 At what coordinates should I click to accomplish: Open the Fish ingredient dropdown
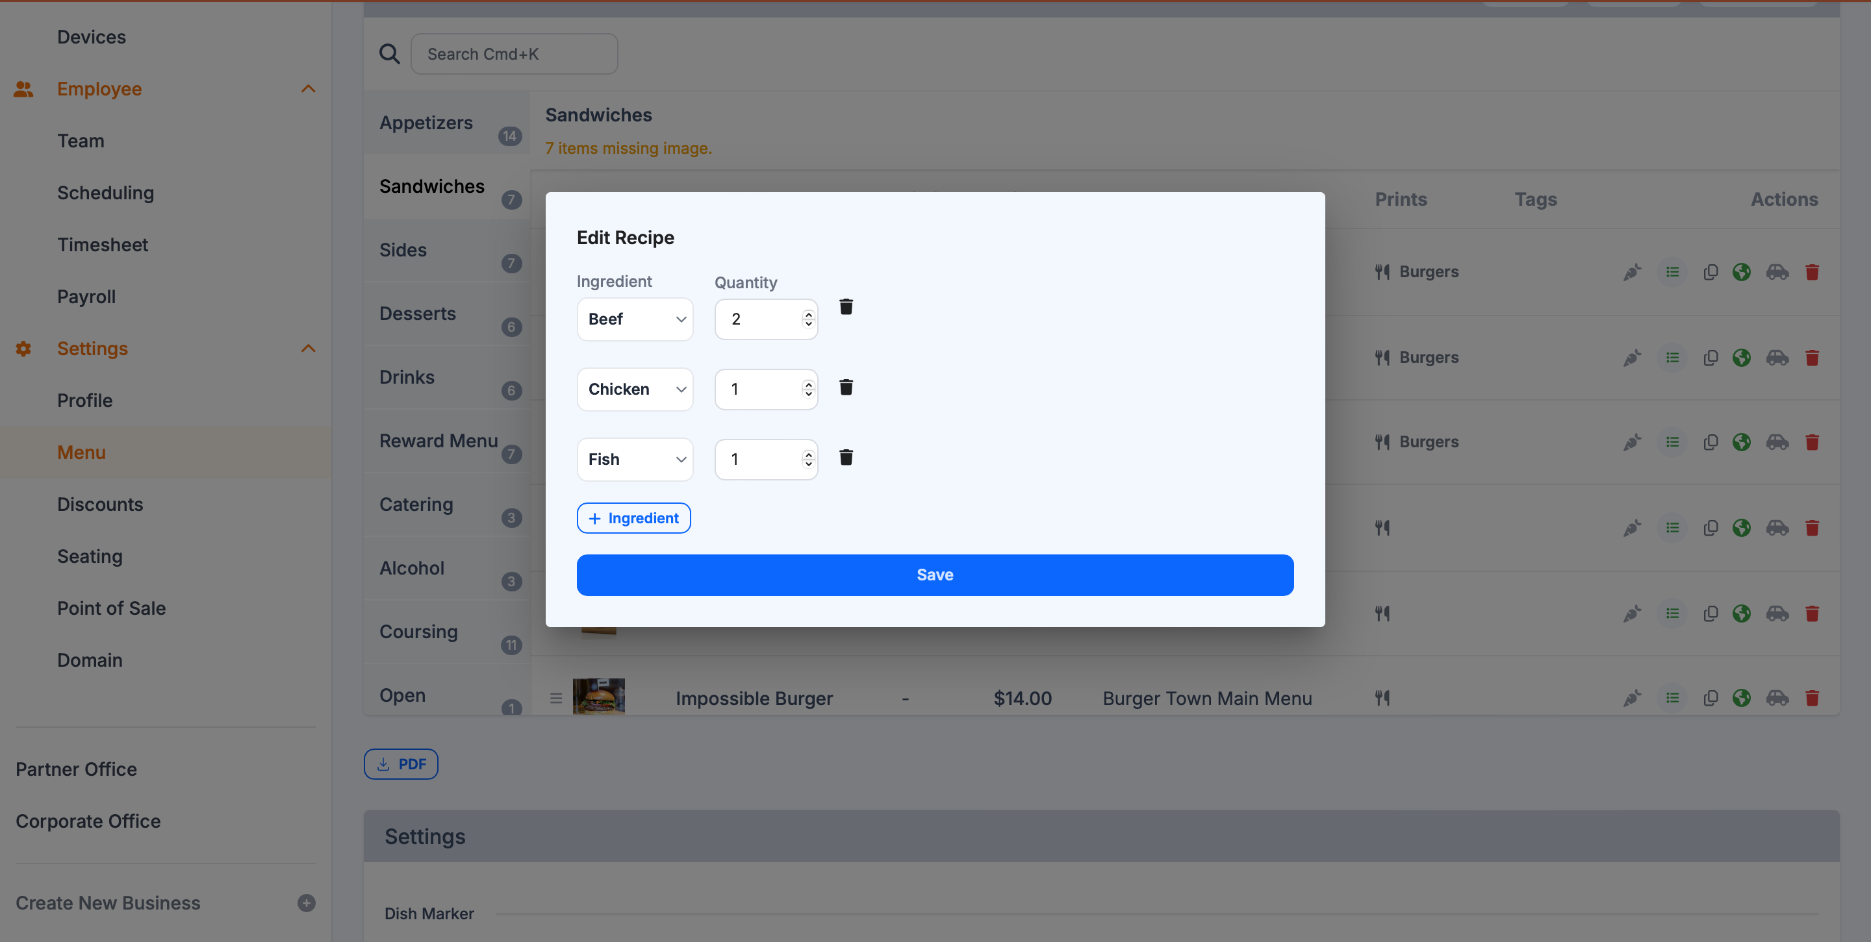tap(635, 460)
